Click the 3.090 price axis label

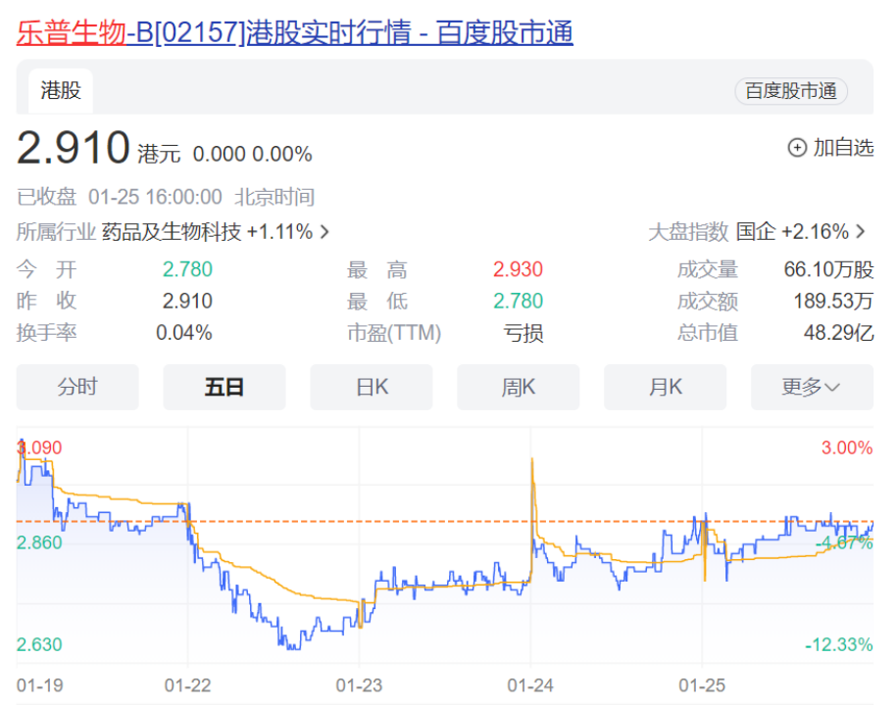pos(39,447)
